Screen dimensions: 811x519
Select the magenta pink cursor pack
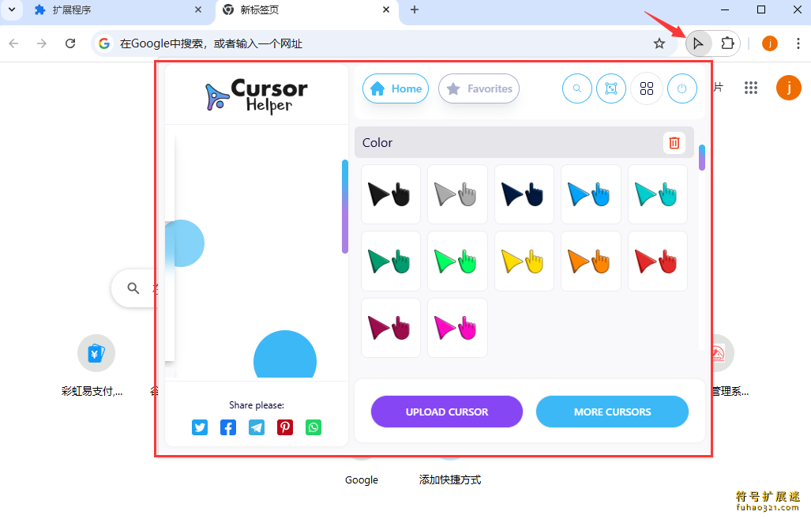[457, 328]
